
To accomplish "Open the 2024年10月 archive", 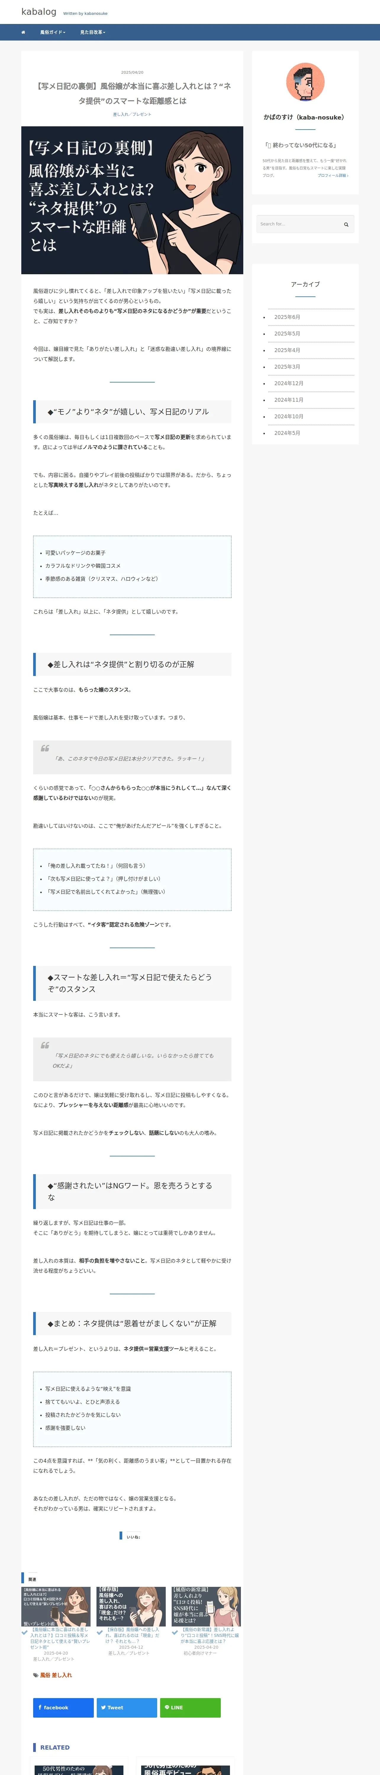I will click(288, 416).
